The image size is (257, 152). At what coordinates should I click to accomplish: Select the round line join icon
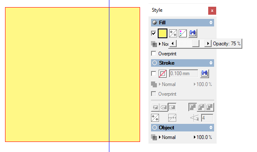(201, 107)
